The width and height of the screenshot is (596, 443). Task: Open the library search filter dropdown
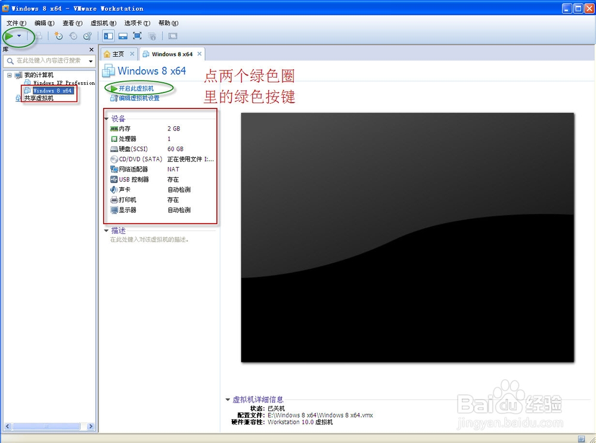pyautogui.click(x=91, y=61)
